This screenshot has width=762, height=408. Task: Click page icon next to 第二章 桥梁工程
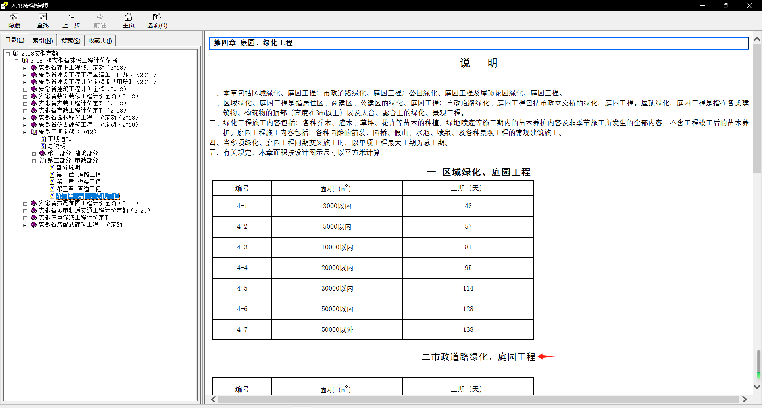(52, 182)
